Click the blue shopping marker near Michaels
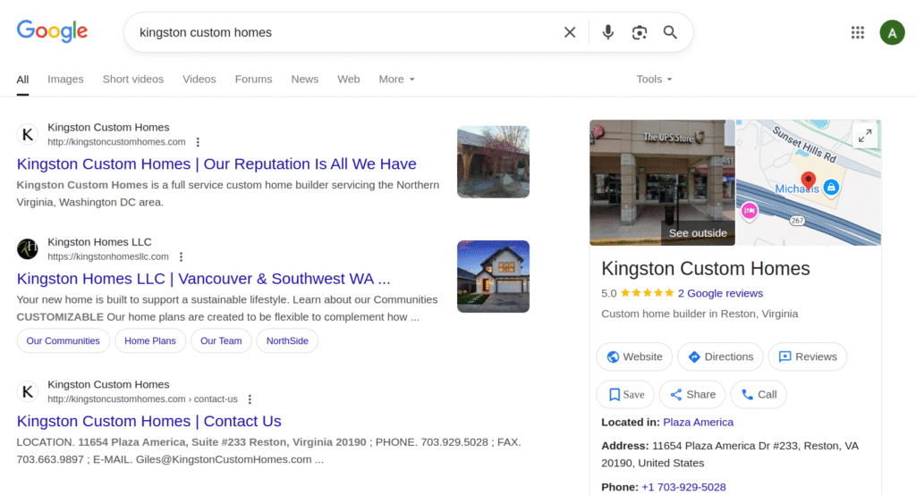 click(x=831, y=187)
